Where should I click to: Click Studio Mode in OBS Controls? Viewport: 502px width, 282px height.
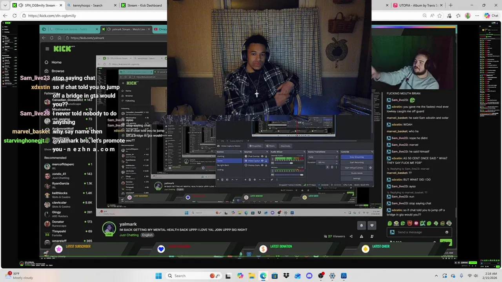[x=357, y=173]
